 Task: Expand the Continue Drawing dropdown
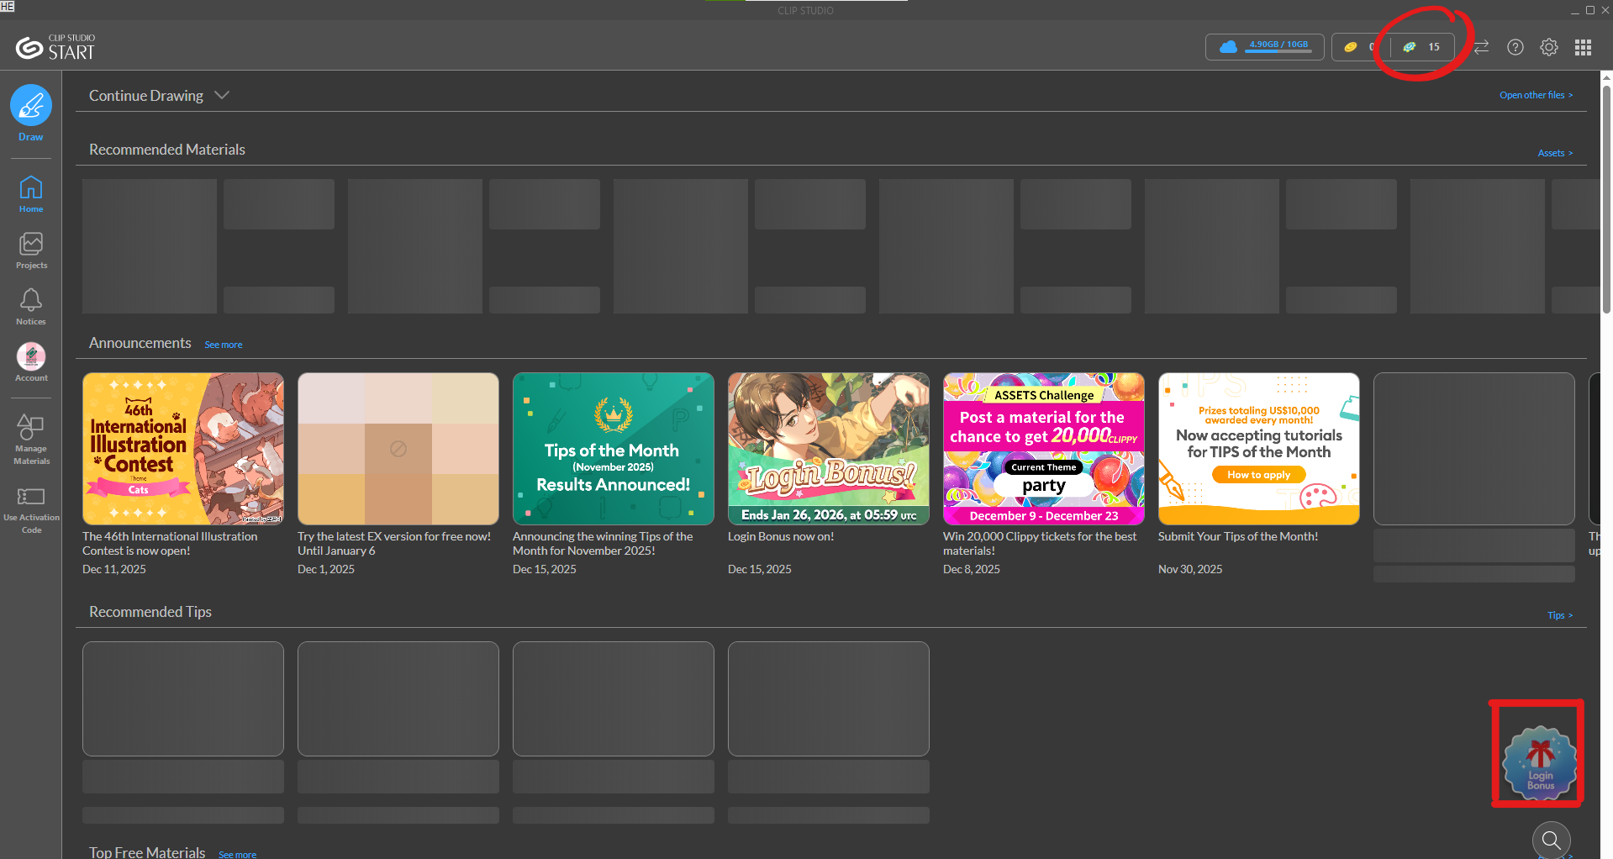(222, 96)
